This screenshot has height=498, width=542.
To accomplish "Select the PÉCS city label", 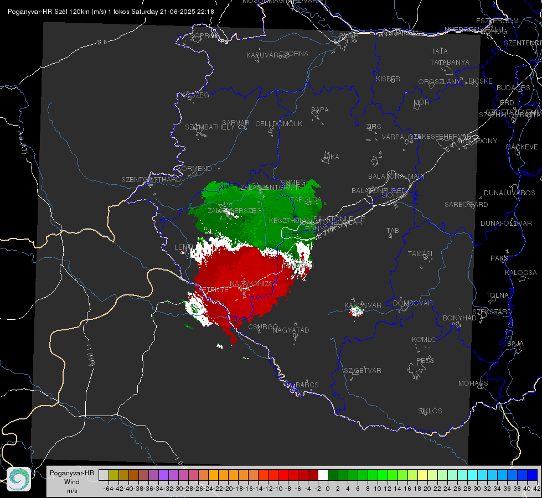I will [x=425, y=360].
